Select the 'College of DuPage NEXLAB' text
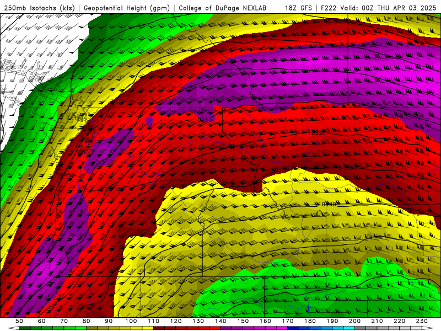Image resolution: width=441 pixels, height=331 pixels. coord(223,8)
